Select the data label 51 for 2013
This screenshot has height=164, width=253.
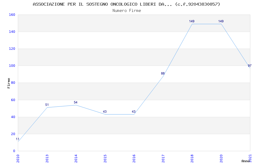click(x=47, y=105)
